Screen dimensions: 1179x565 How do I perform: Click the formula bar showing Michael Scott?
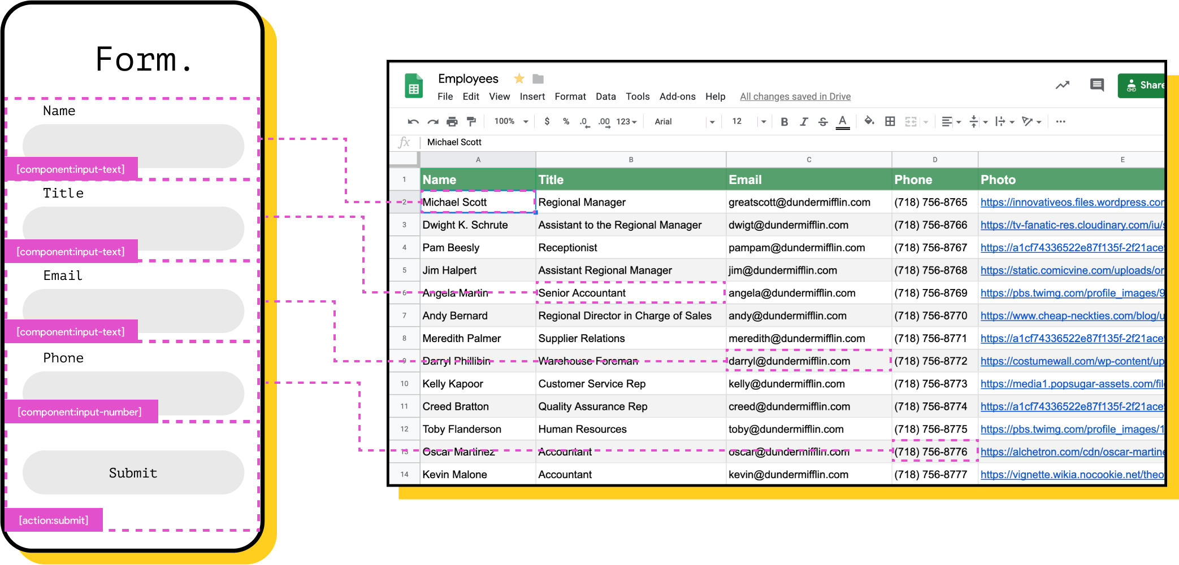pyautogui.click(x=791, y=142)
